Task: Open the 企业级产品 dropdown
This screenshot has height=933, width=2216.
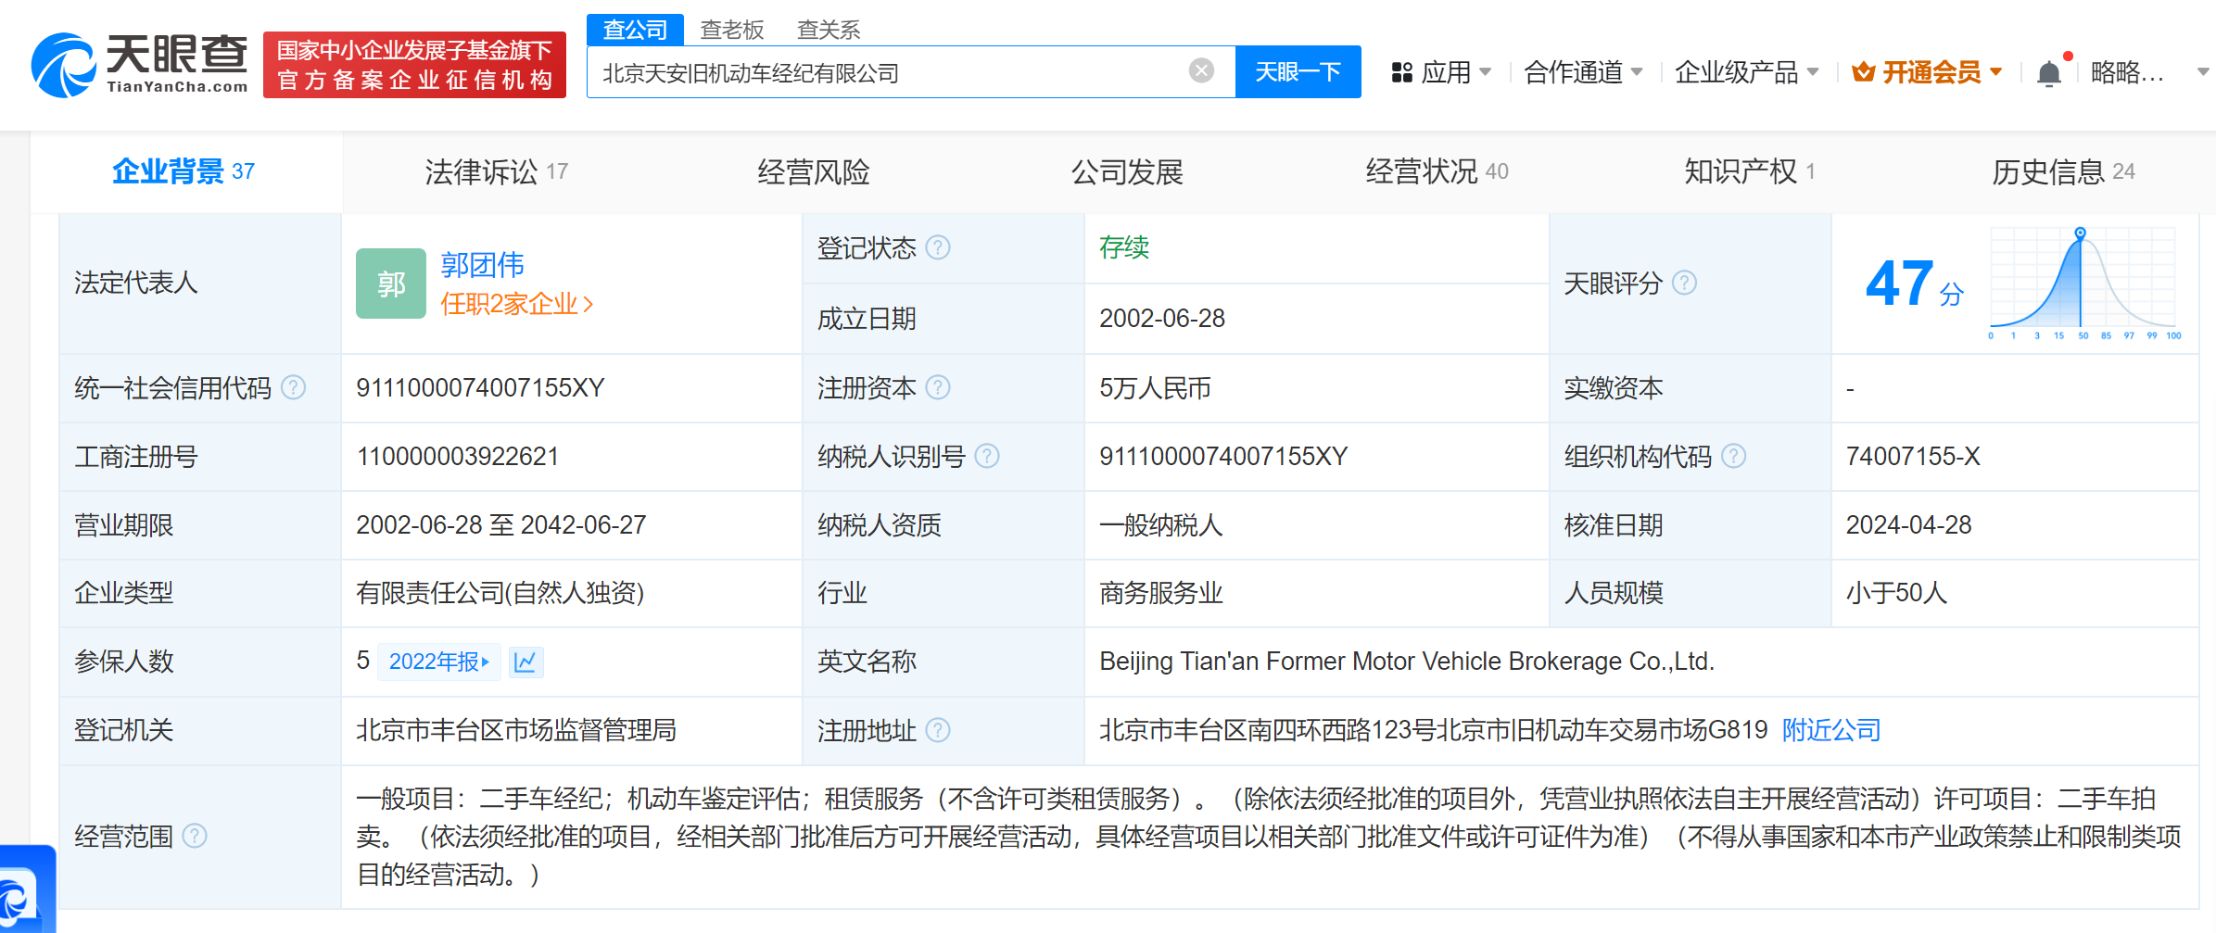Action: (1746, 72)
